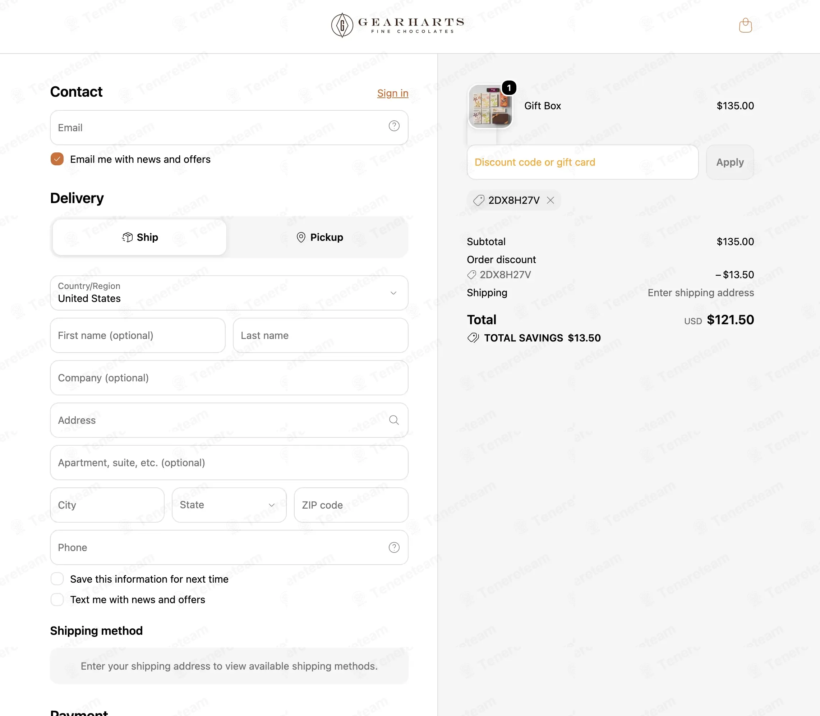Screen dimensions: 820x716
Task: Expand the State dropdown
Action: (x=229, y=505)
